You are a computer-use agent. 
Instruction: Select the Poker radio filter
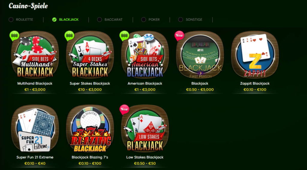click(144, 19)
